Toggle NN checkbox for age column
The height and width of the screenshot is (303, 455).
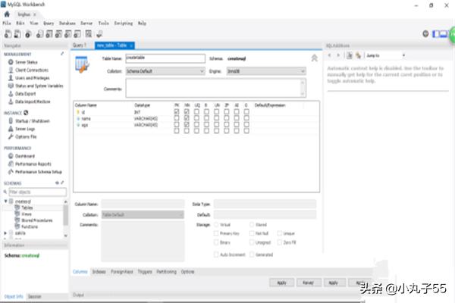tap(187, 124)
